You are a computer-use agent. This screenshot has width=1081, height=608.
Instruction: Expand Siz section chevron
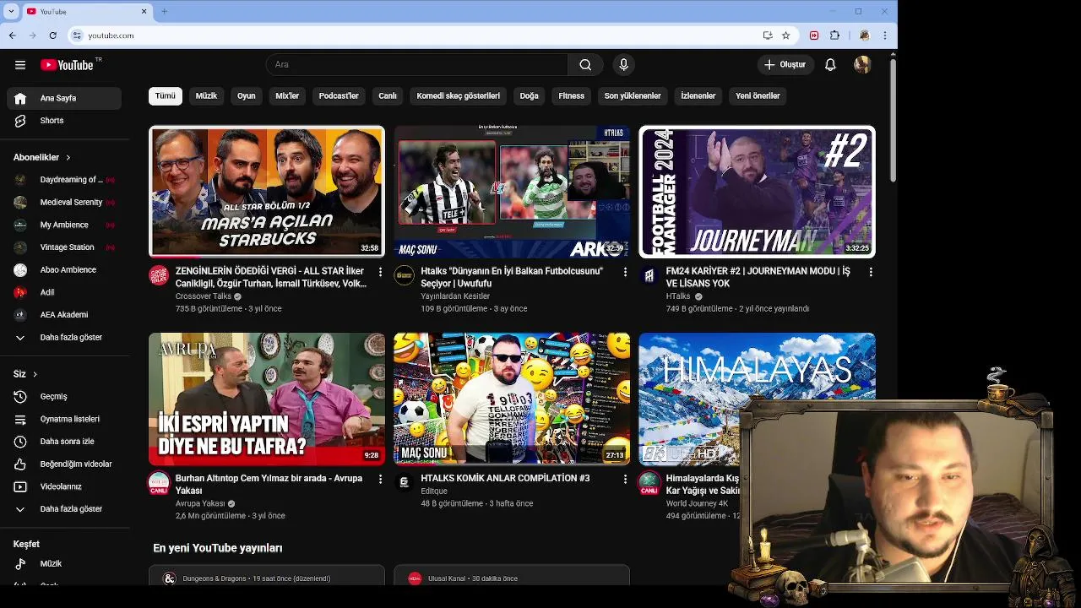[35, 374]
